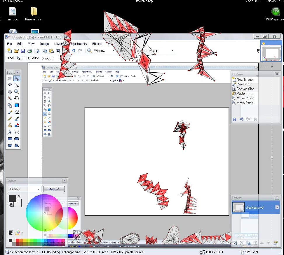Image resolution: width=284 pixels, height=255 pixels.
Task: Open the Image menu
Action: pyautogui.click(x=44, y=44)
